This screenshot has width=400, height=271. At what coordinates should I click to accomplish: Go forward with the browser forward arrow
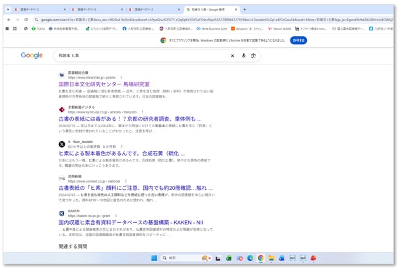(17, 20)
